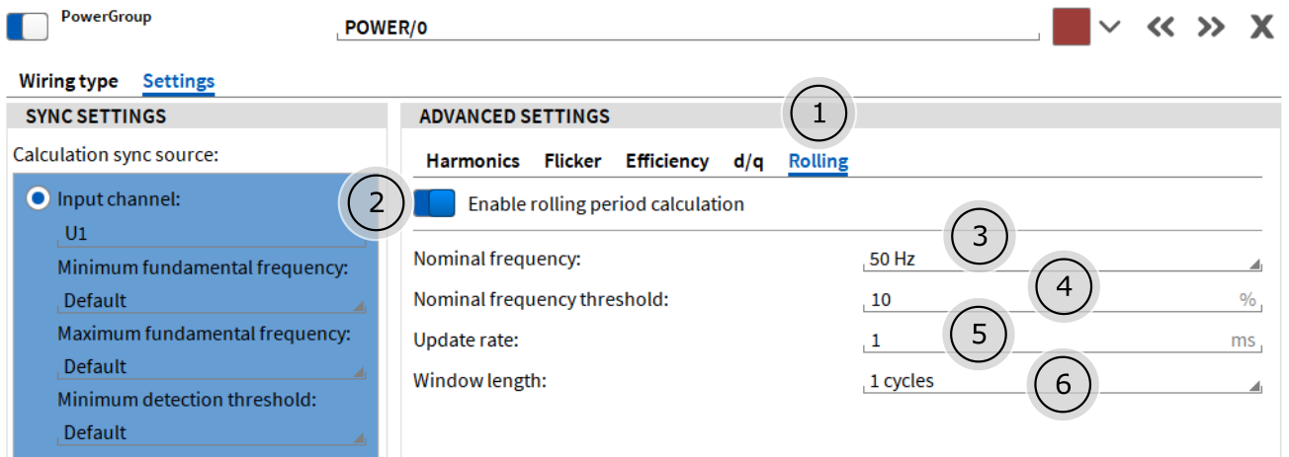Switch to the Wiring type tab
Viewport: 1289px width, 457px height.
click(x=68, y=81)
